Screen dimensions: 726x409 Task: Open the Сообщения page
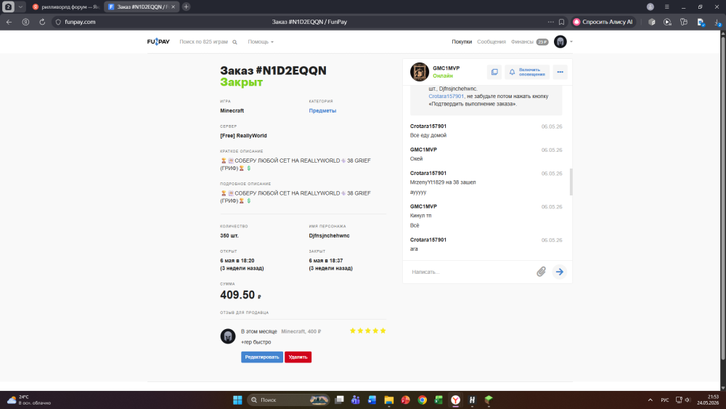tap(492, 41)
